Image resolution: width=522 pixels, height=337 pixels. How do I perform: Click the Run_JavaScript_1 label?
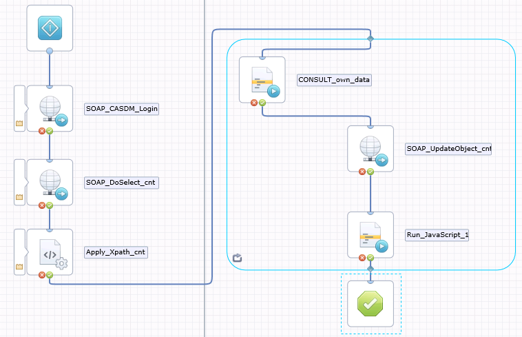coord(437,235)
